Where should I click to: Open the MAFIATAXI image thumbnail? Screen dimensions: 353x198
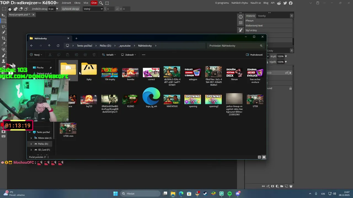coord(172,99)
